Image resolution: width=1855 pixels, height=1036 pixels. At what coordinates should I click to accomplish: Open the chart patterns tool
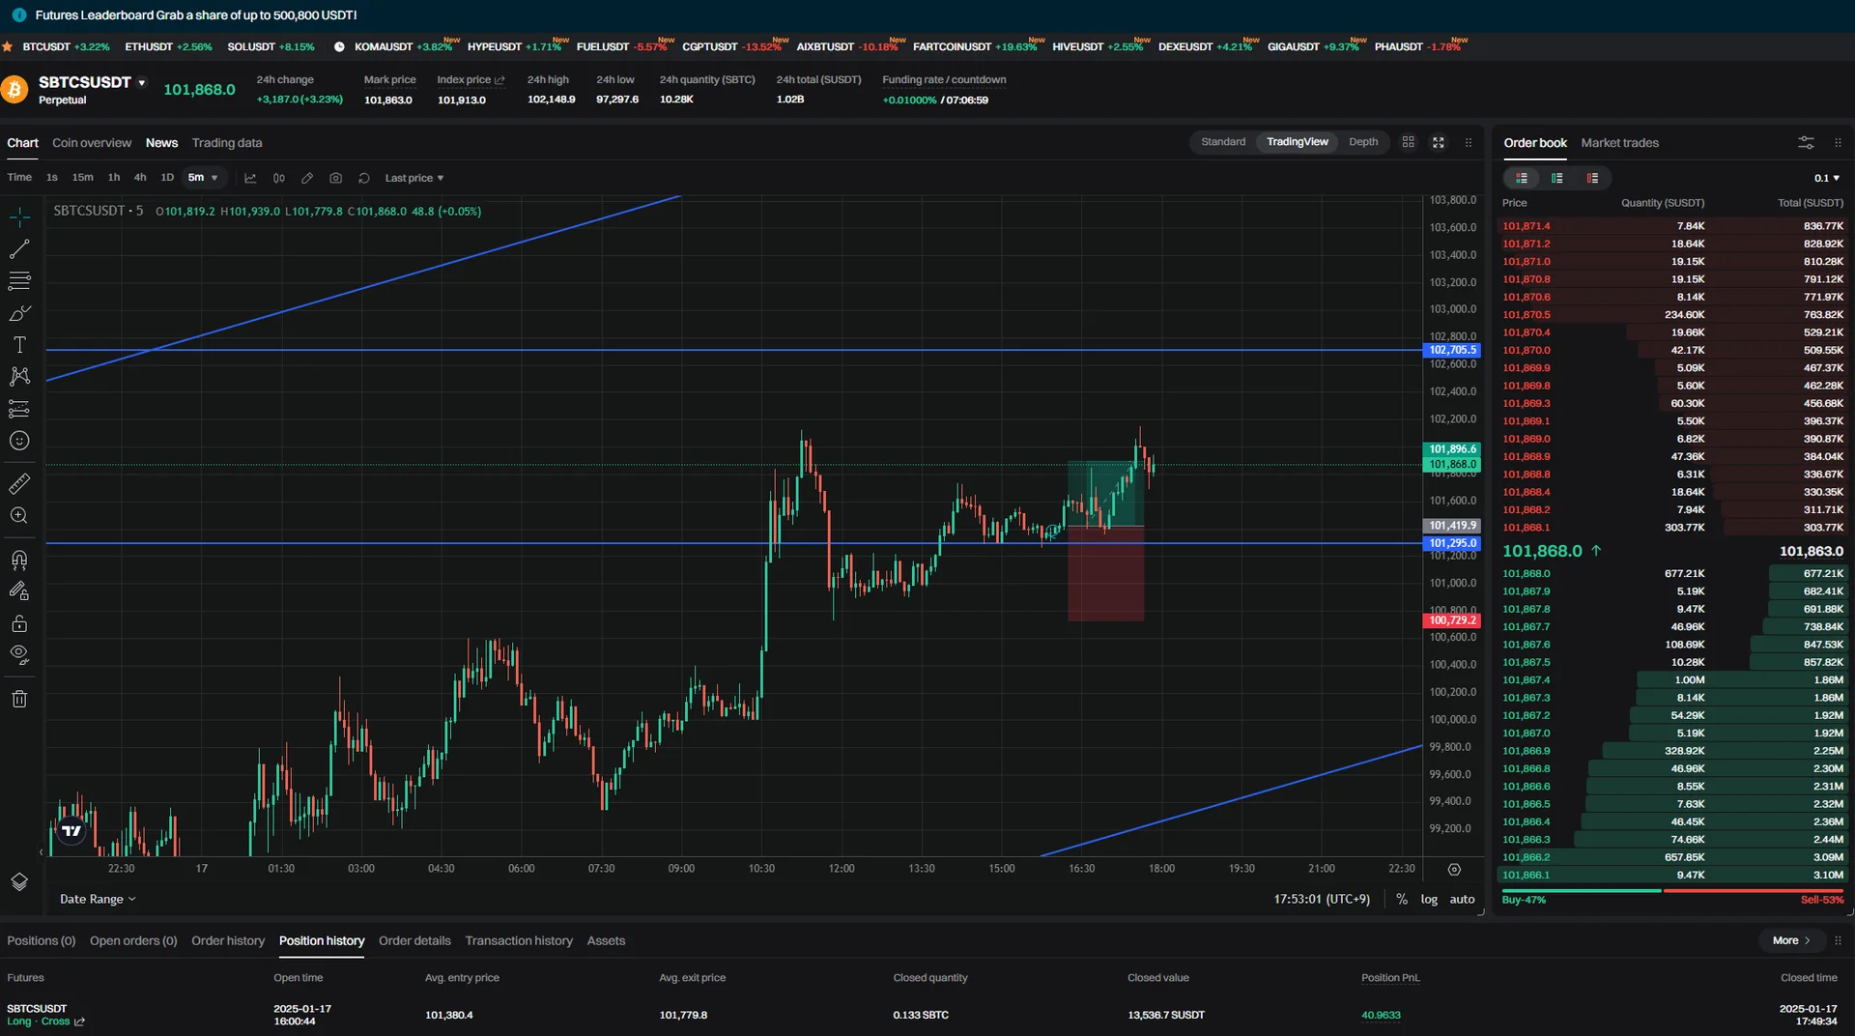(x=19, y=376)
